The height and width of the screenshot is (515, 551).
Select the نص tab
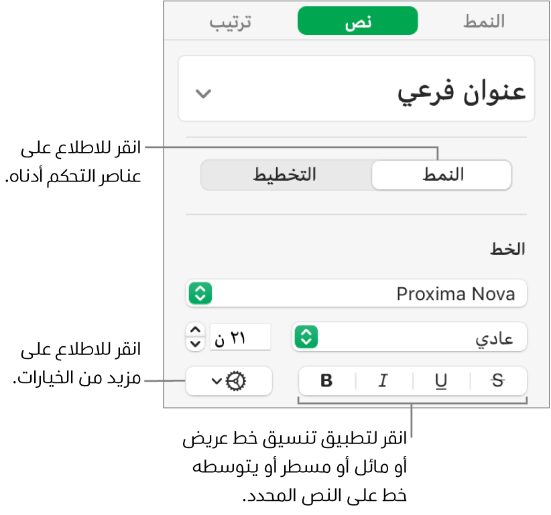tap(357, 21)
